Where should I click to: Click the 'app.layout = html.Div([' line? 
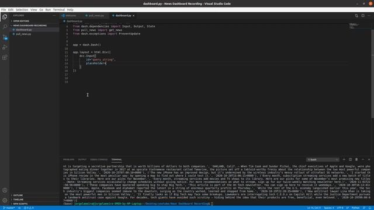[92, 52]
